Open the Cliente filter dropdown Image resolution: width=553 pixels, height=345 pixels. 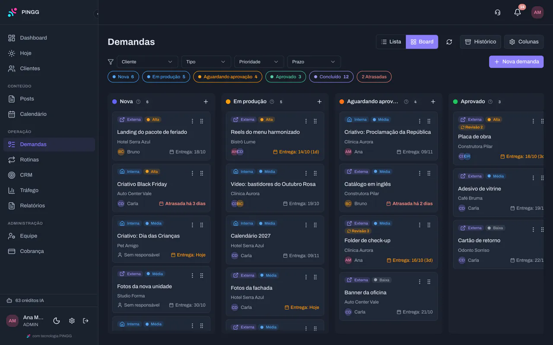coord(147,62)
